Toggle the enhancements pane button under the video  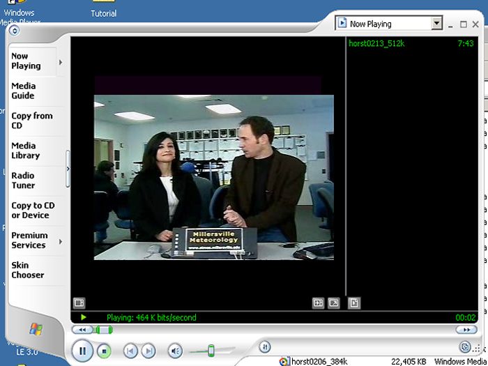coord(79,303)
